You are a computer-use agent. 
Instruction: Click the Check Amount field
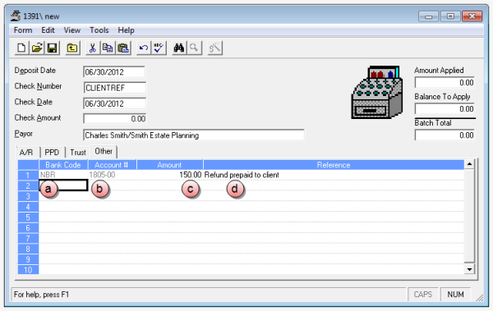coord(115,119)
